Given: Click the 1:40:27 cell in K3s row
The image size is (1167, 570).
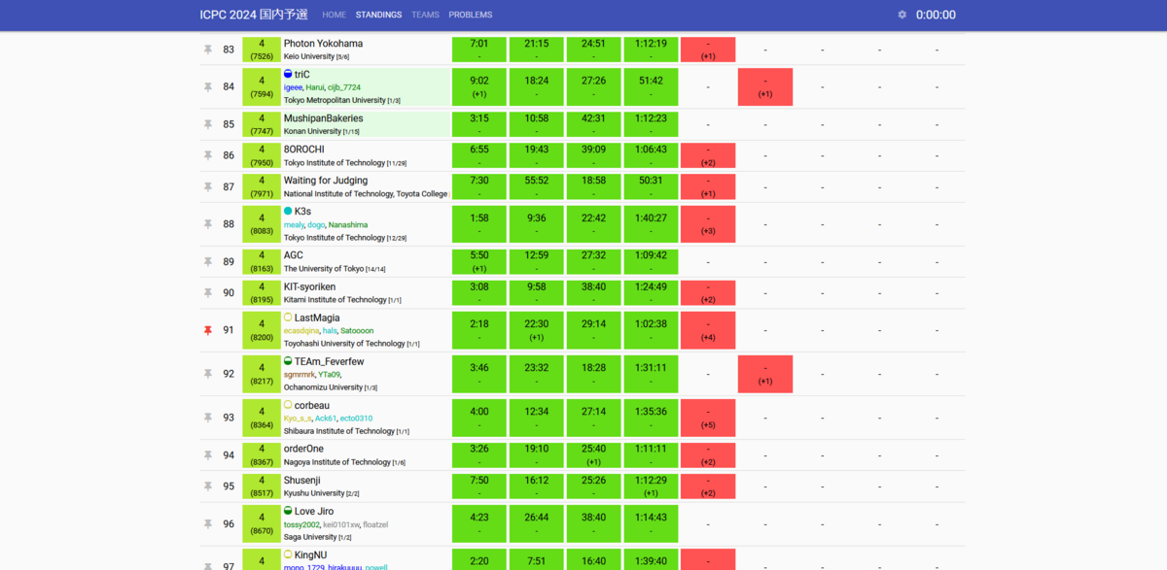Looking at the screenshot, I should click(x=652, y=224).
